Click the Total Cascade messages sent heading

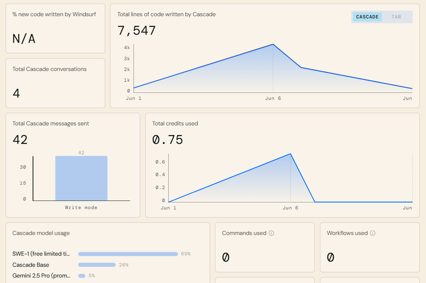[50, 124]
